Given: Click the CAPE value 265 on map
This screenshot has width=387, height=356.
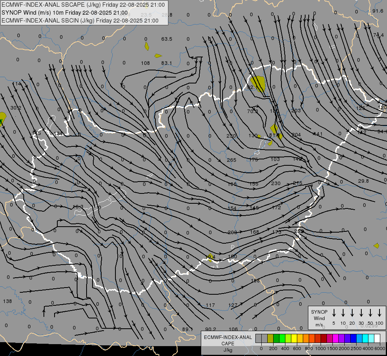Looking at the screenshot, I should click(x=232, y=160).
